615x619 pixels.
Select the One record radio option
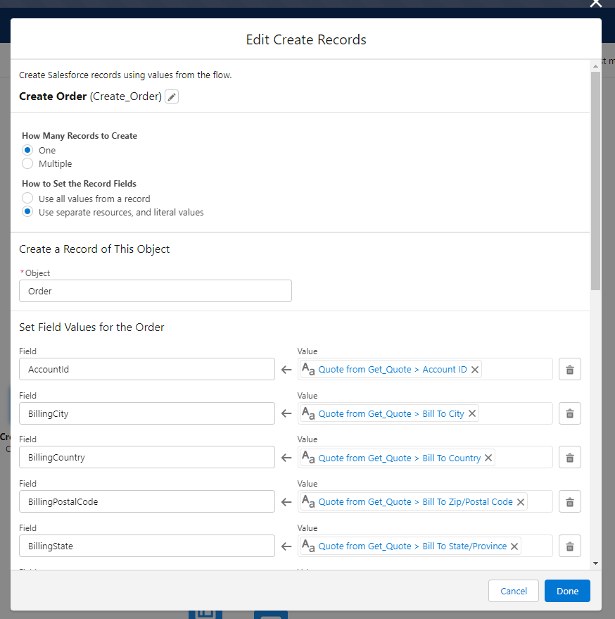(27, 150)
